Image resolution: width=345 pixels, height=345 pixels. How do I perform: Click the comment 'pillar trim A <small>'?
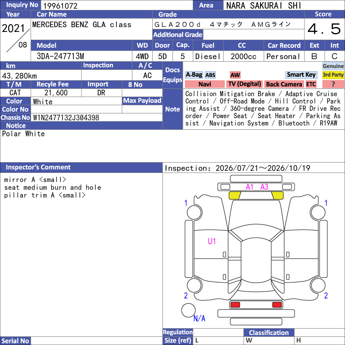tap(45, 195)
